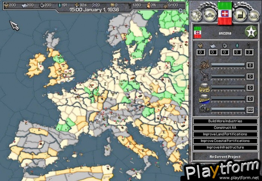Select the Corsica island province on the map
The height and width of the screenshot is (181, 262).
109,139
